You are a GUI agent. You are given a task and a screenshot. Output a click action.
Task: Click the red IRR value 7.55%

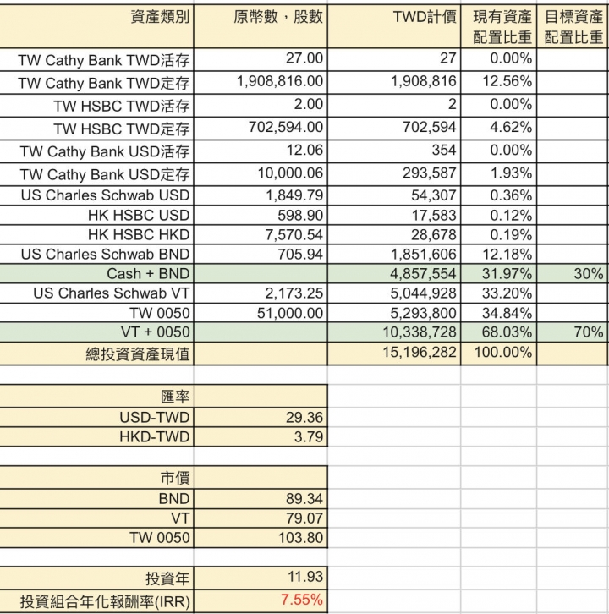point(261,600)
